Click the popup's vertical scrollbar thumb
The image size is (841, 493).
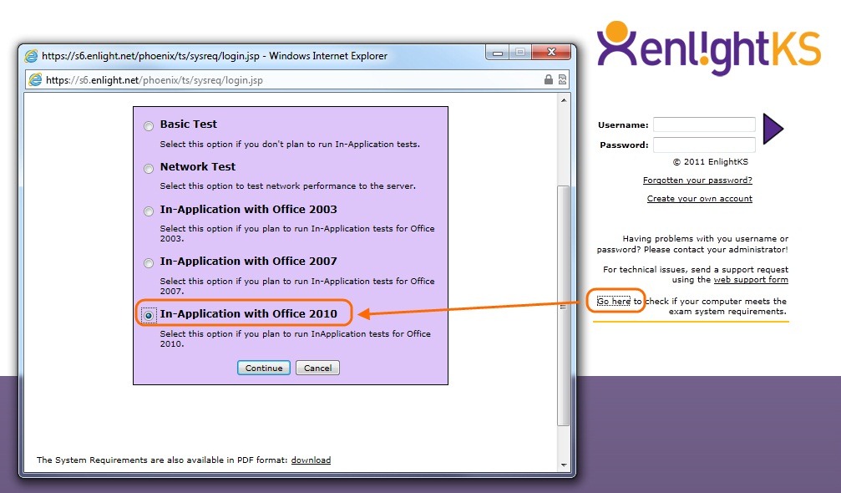564,305
